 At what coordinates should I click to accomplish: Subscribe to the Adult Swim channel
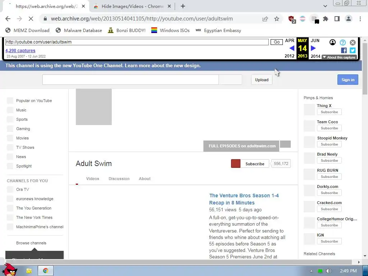point(250,164)
